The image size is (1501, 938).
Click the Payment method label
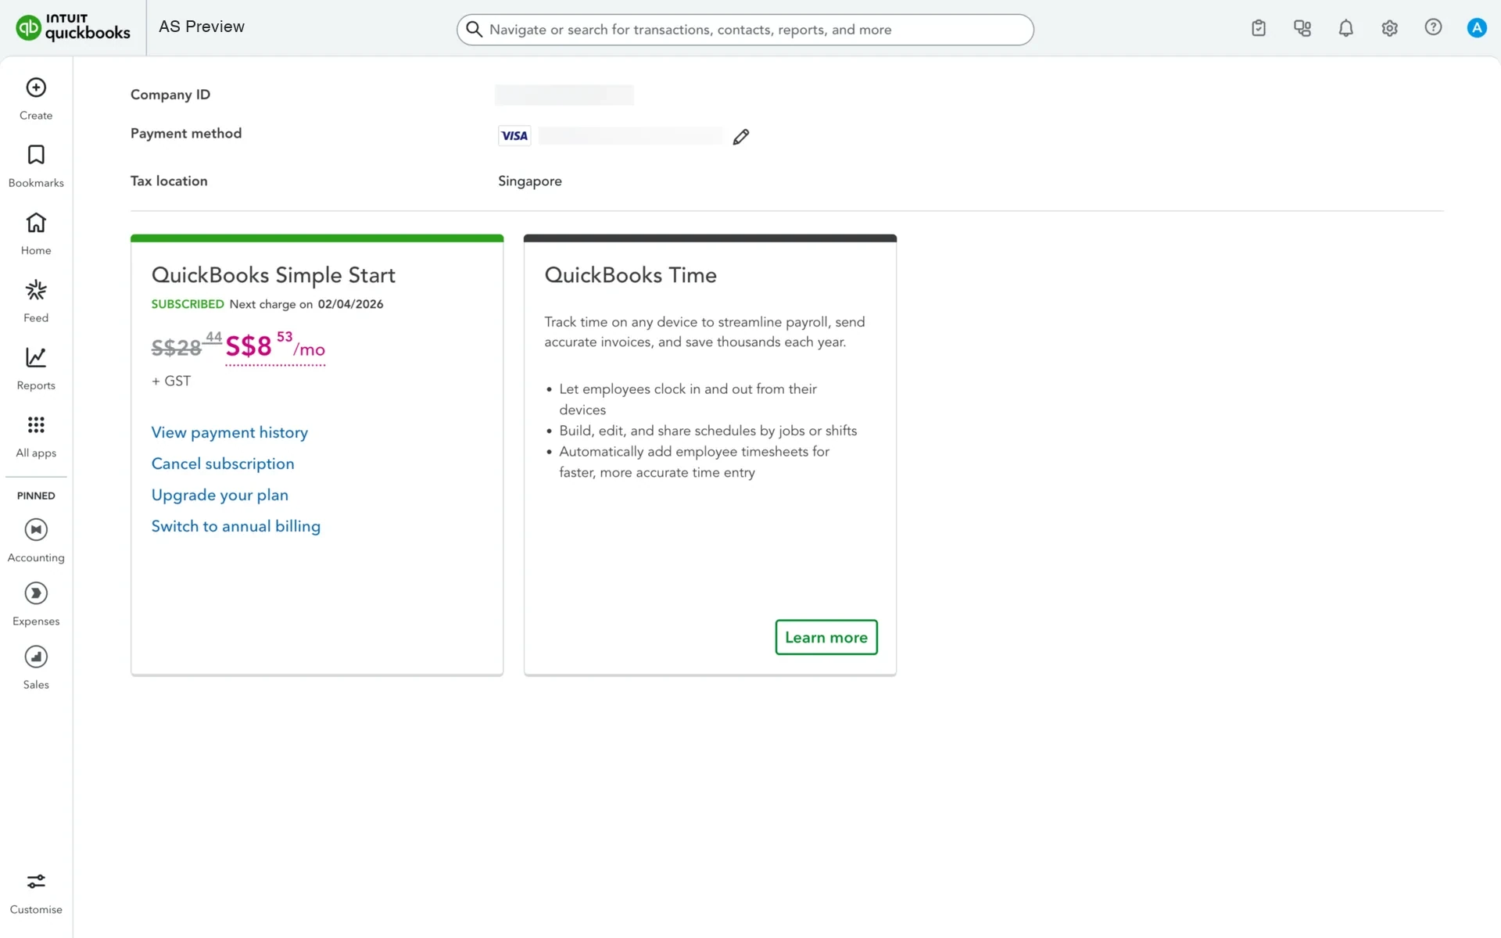pyautogui.click(x=186, y=134)
